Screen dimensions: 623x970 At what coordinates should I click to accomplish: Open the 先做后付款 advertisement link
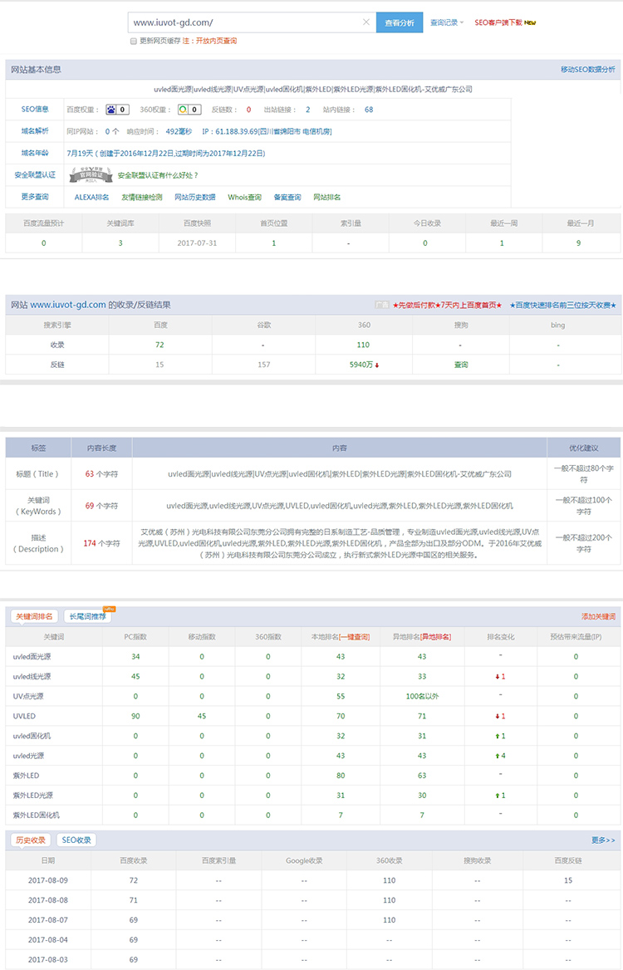[x=447, y=305]
